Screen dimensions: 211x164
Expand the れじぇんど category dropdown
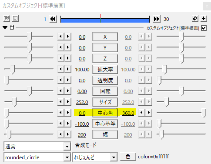[x=114, y=157]
